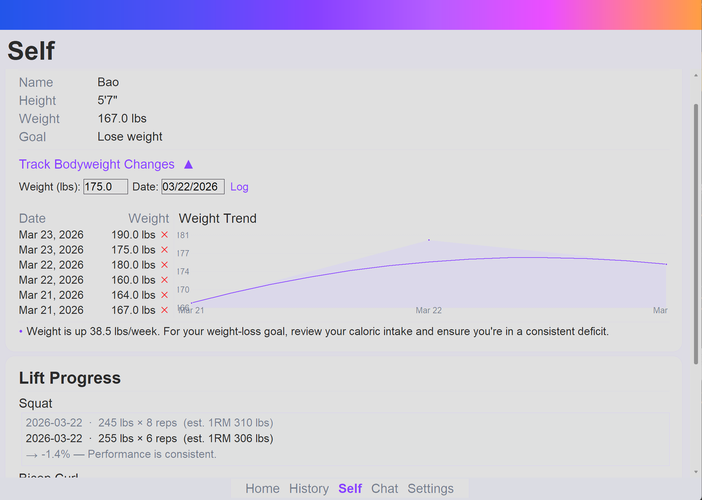This screenshot has height=500, width=702.
Task: Delete the 164.0 lbs weight entry
Action: click(x=165, y=295)
